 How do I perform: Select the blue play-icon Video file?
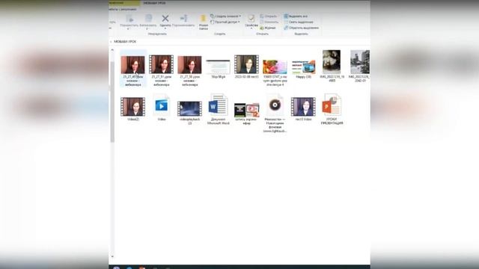point(162,105)
